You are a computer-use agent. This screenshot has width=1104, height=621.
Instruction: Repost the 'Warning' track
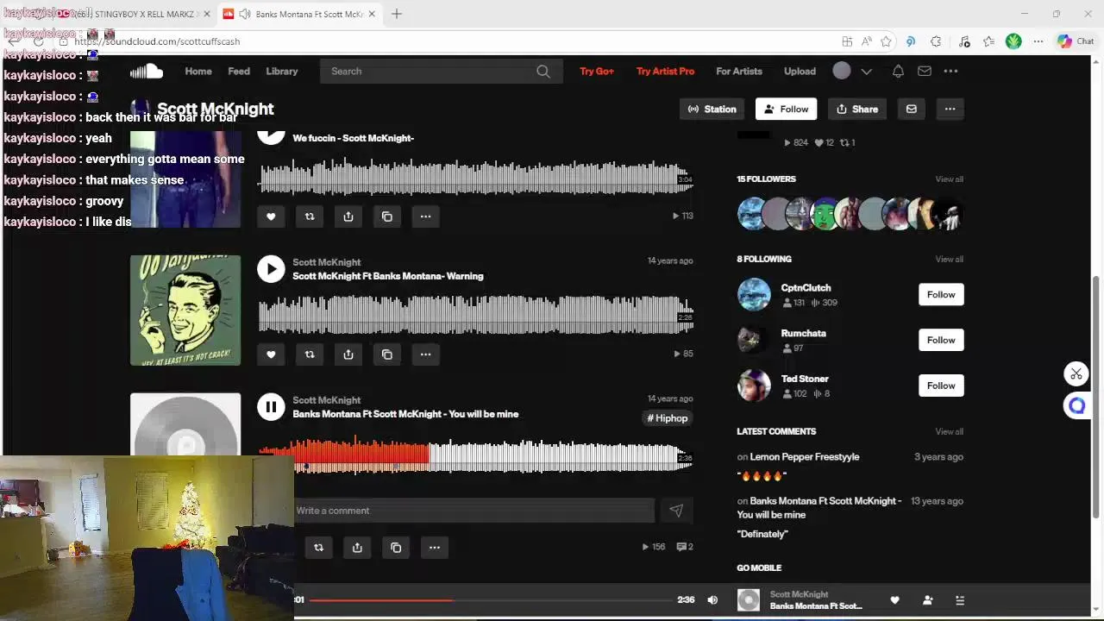(x=310, y=354)
